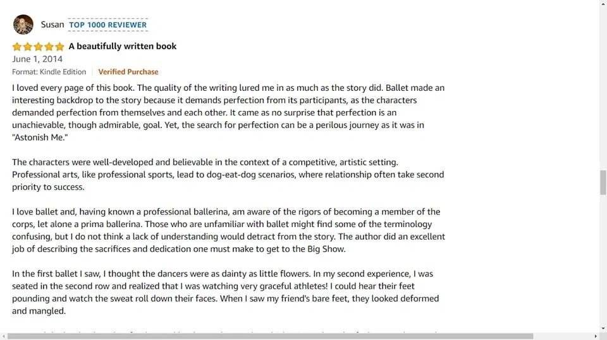This screenshot has height=340, width=607.
Task: Click vertical scrollbar down arrow
Action: (603, 329)
